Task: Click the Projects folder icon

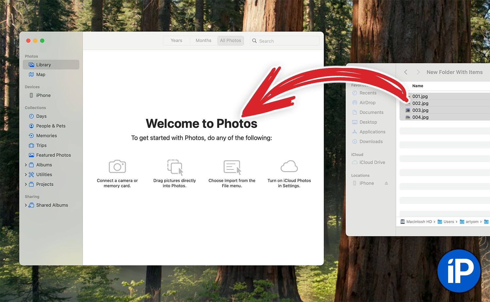Action: pyautogui.click(x=31, y=184)
